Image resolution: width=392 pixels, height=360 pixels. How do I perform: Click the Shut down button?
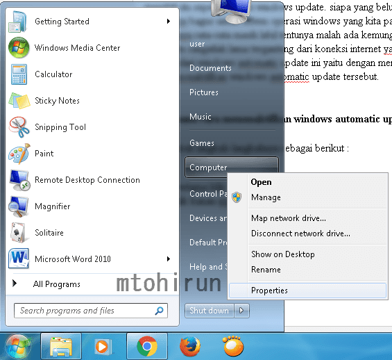(210, 311)
